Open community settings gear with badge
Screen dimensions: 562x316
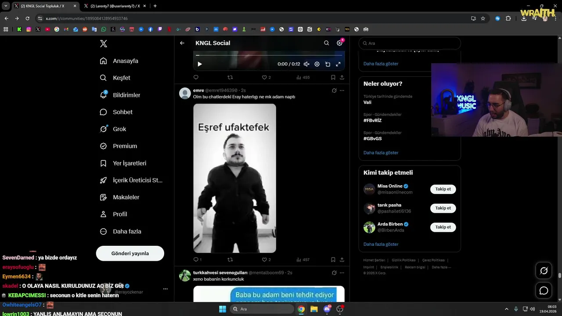[x=339, y=43]
